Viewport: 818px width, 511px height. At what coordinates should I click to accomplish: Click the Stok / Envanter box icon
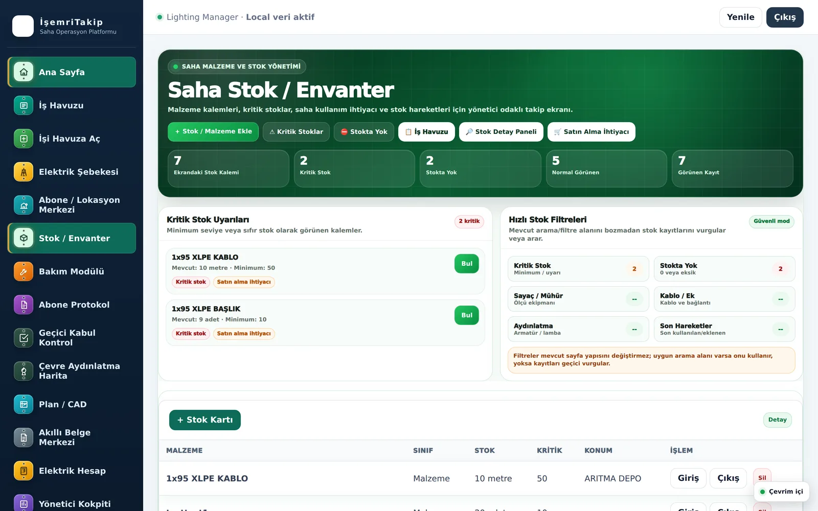coord(24,238)
